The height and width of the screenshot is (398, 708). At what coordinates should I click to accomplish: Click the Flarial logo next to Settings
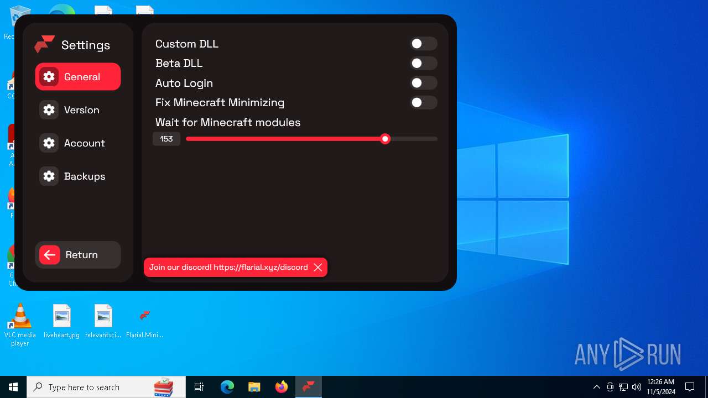(x=44, y=44)
